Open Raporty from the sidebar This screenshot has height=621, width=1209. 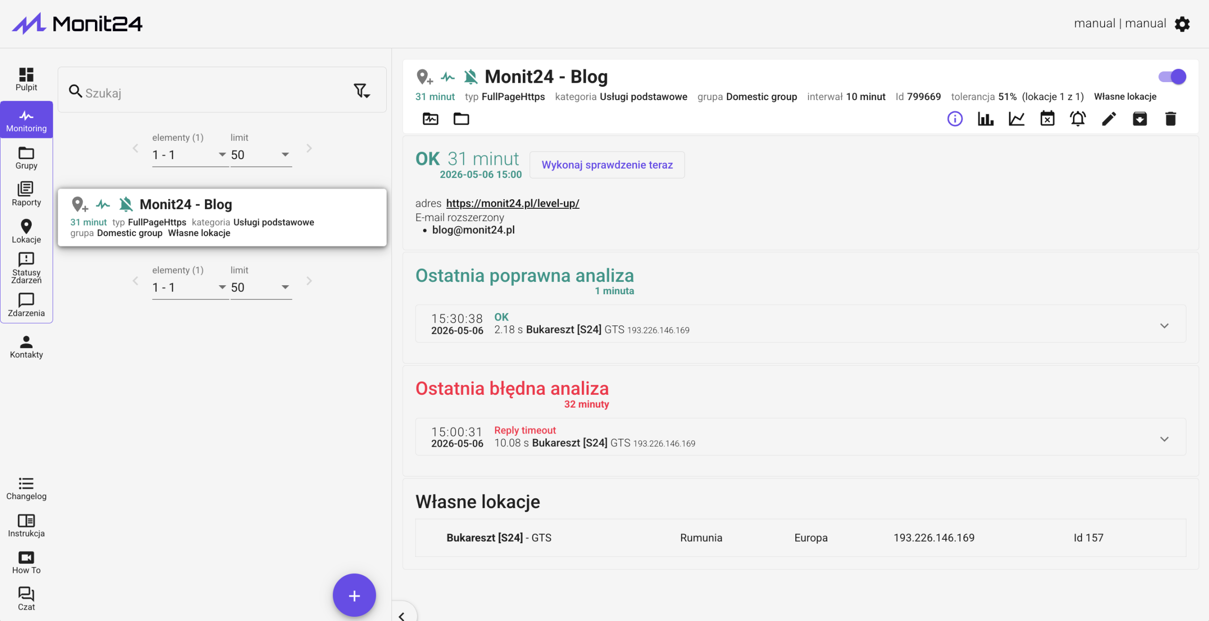click(26, 195)
